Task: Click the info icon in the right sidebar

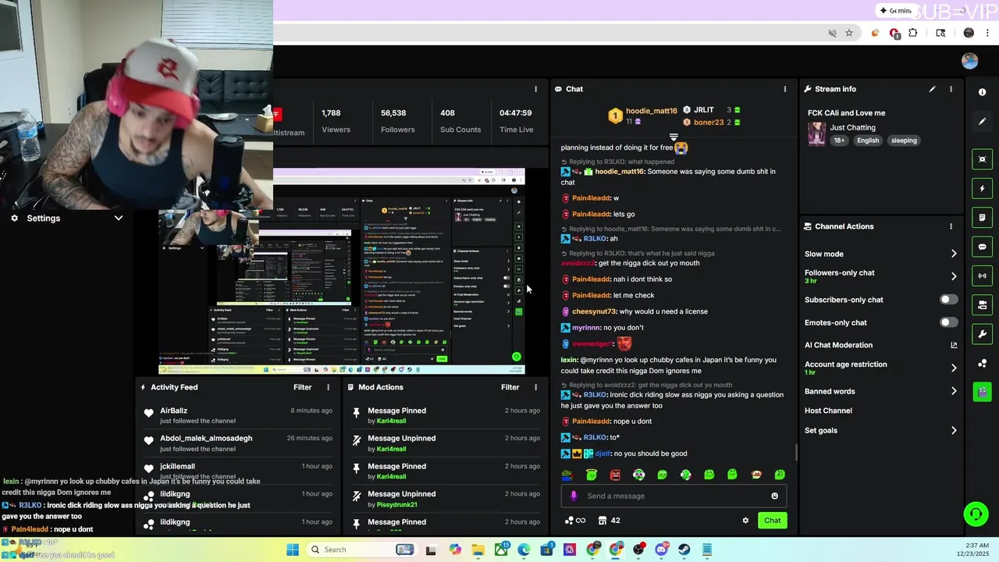Action: click(982, 92)
